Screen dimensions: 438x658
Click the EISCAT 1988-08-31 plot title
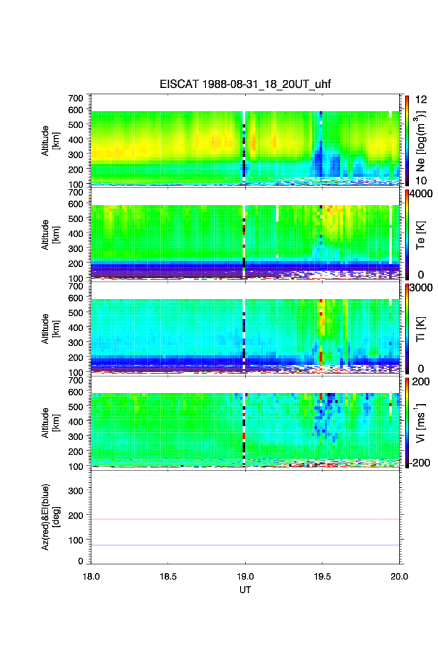click(x=246, y=84)
